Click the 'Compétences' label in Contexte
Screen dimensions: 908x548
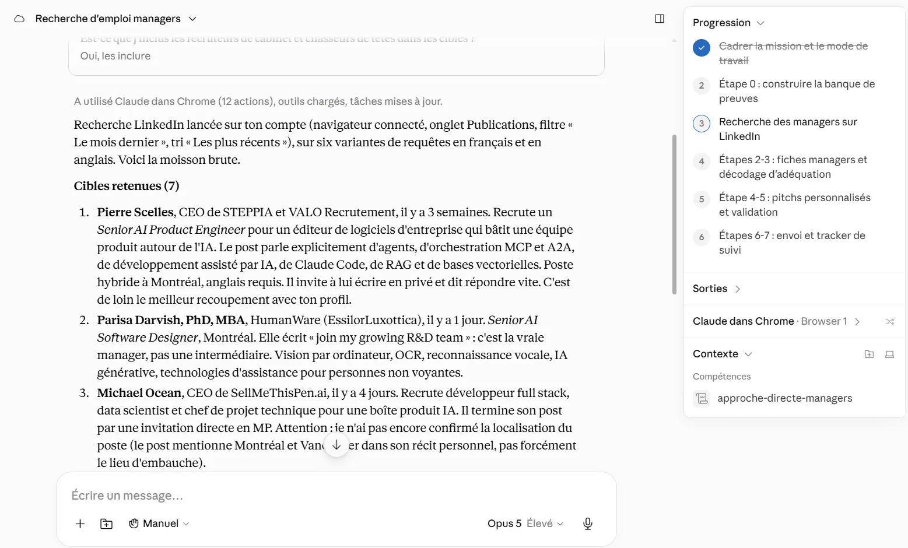(x=721, y=377)
